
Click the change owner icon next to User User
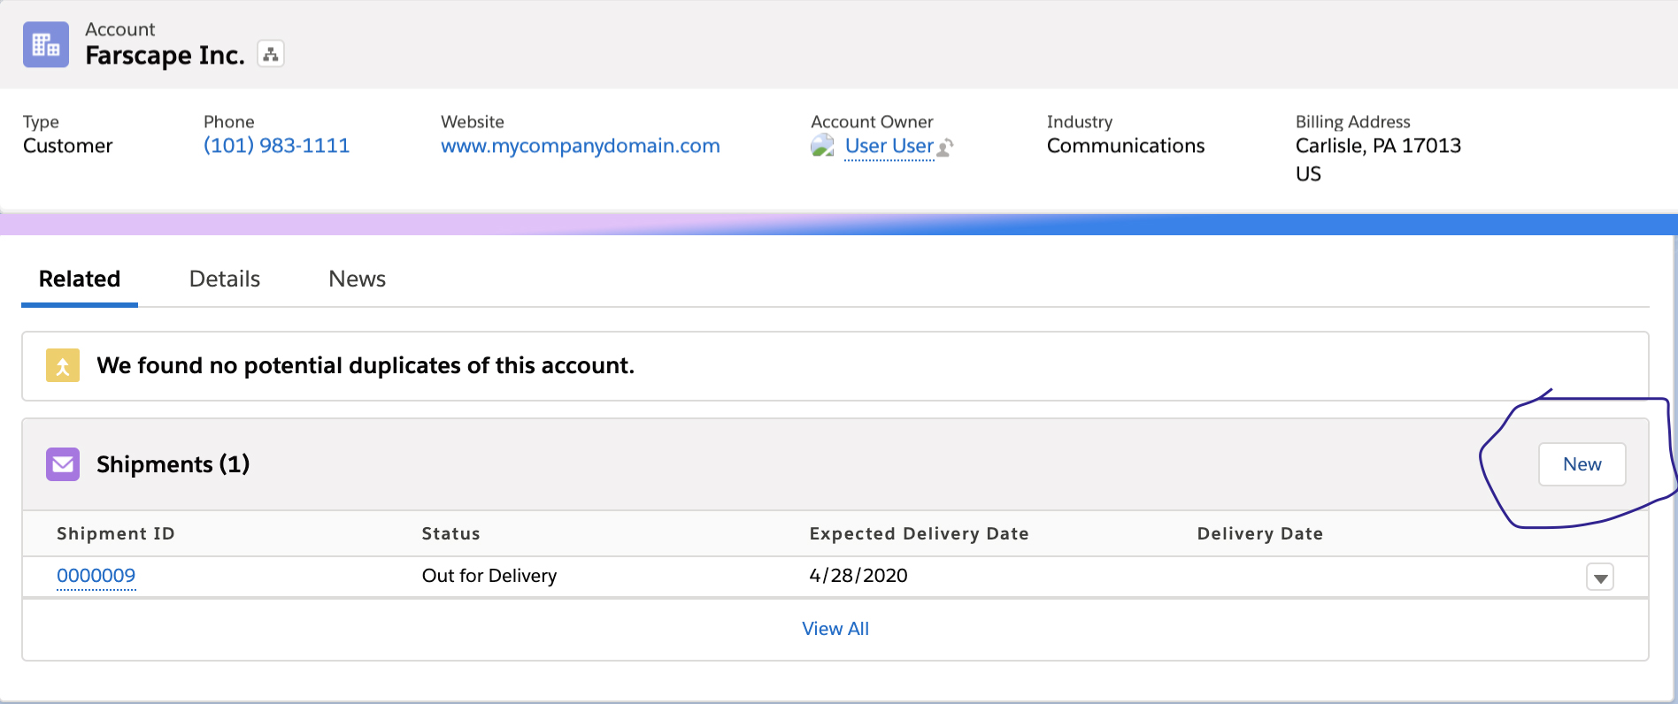945,148
